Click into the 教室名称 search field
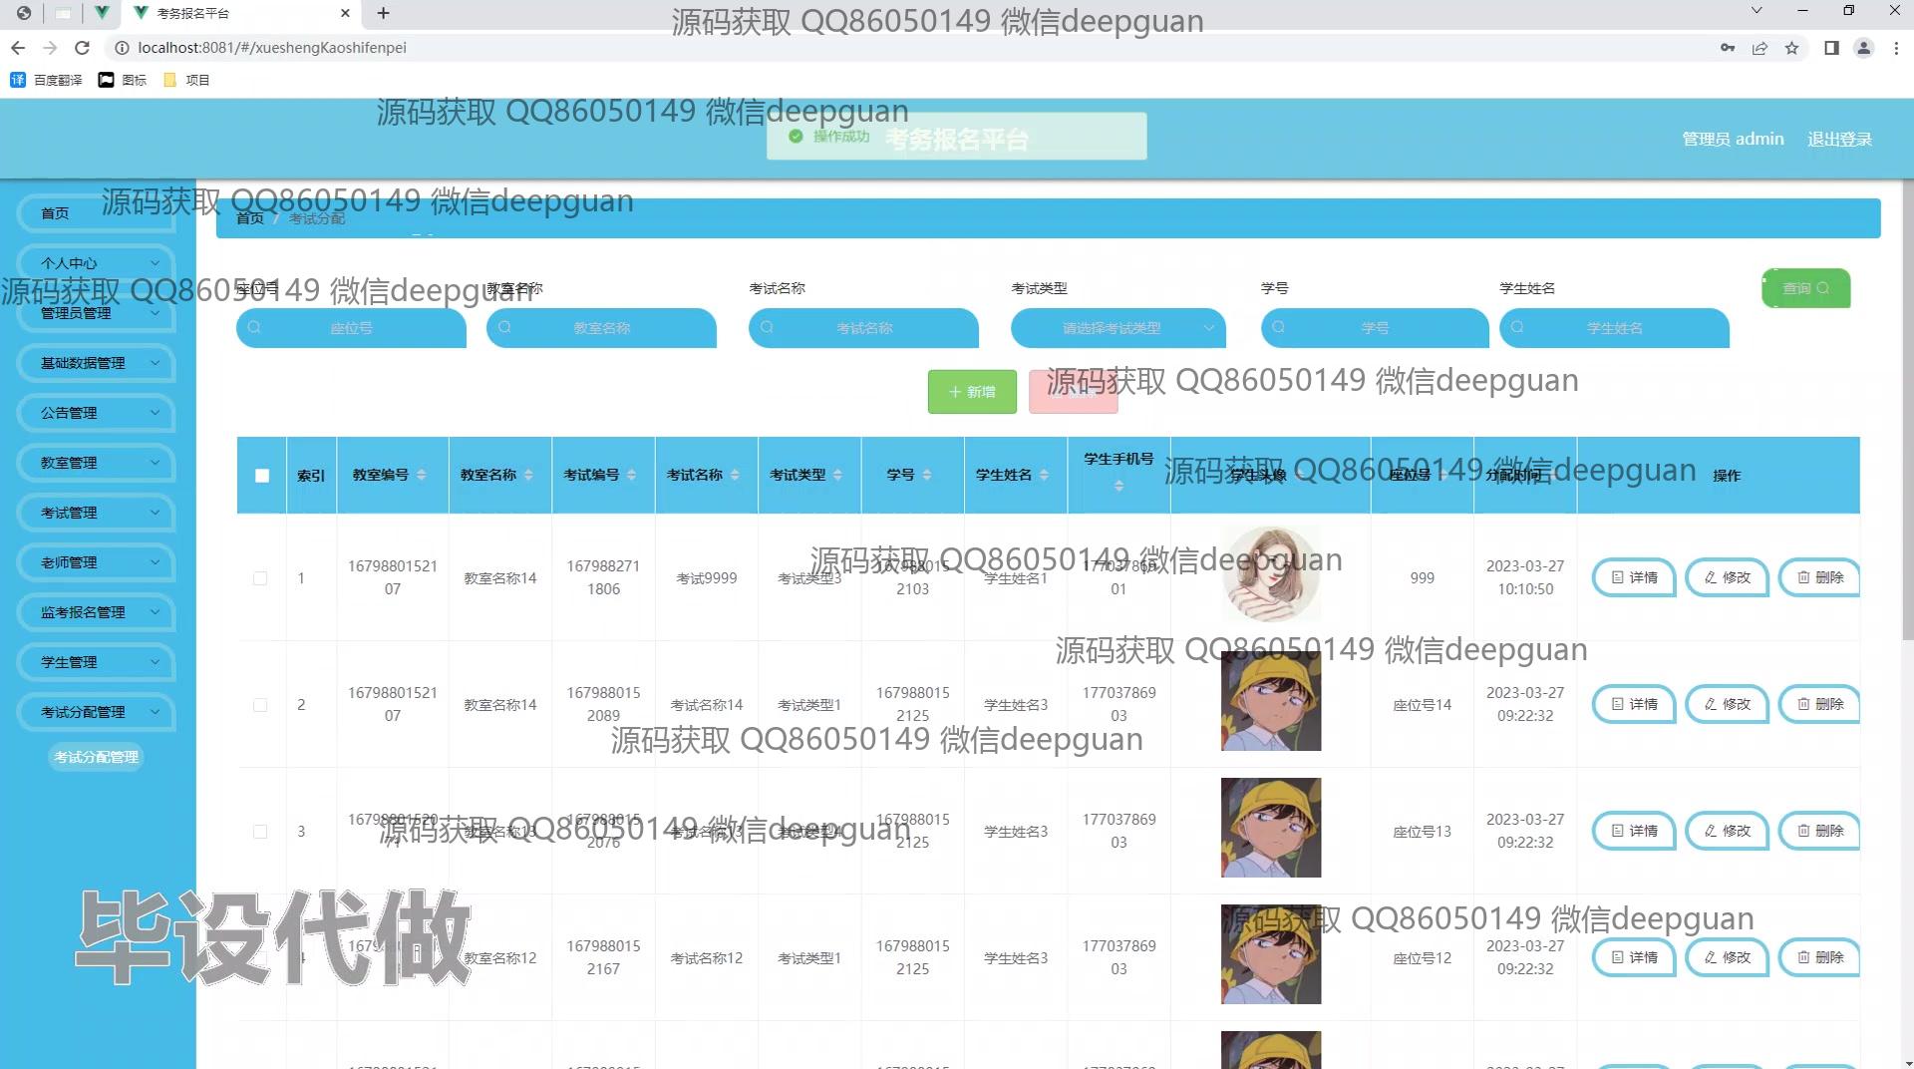 tap(601, 328)
